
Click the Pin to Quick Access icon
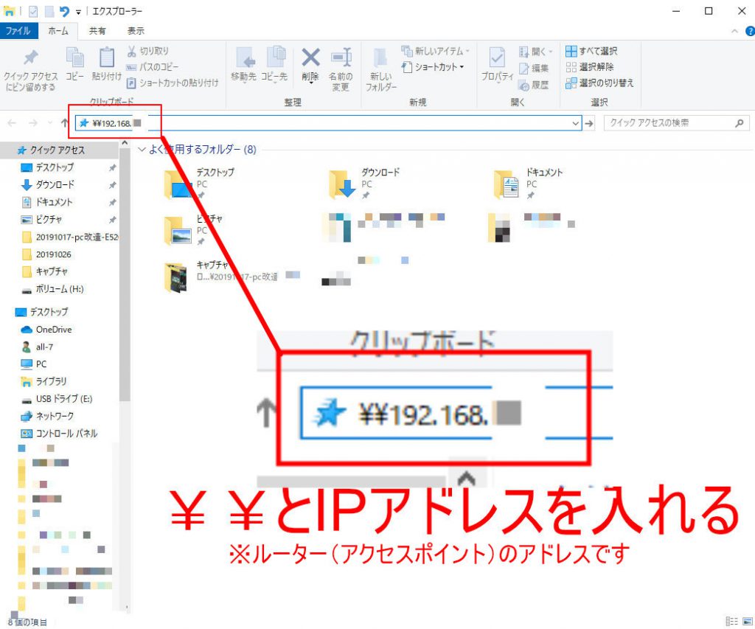click(x=30, y=59)
